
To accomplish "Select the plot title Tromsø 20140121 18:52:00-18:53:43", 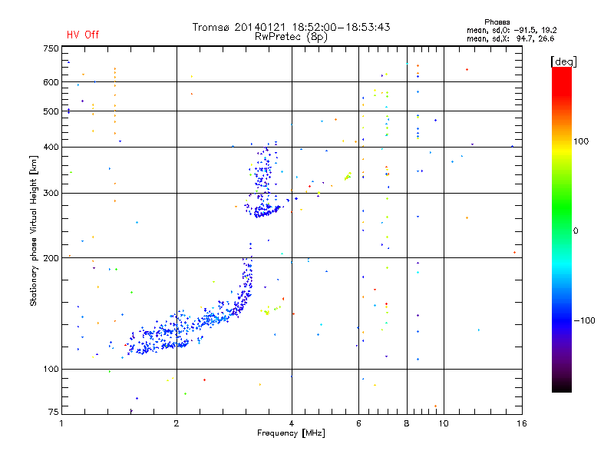I will [x=291, y=27].
